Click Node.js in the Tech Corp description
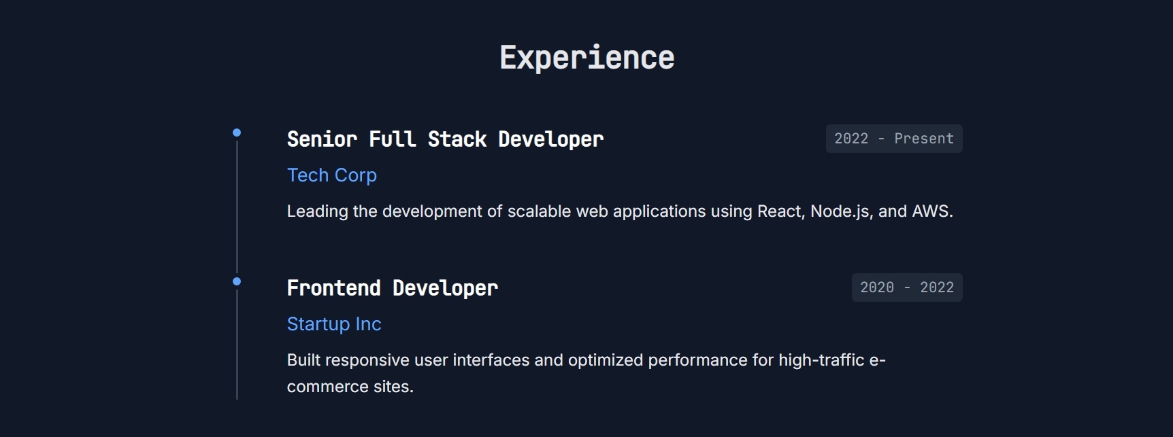 pos(840,211)
